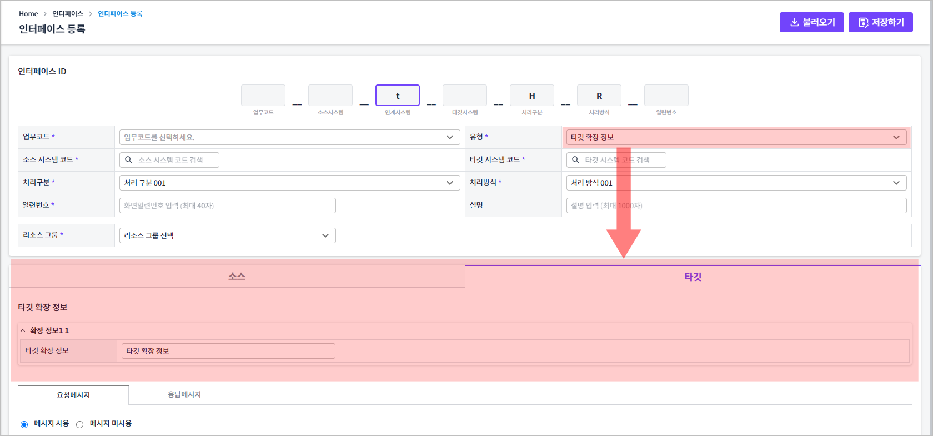Screen dimensions: 933x436
Task: Click the 타깃 확장 정보 text field
Action: pos(228,351)
